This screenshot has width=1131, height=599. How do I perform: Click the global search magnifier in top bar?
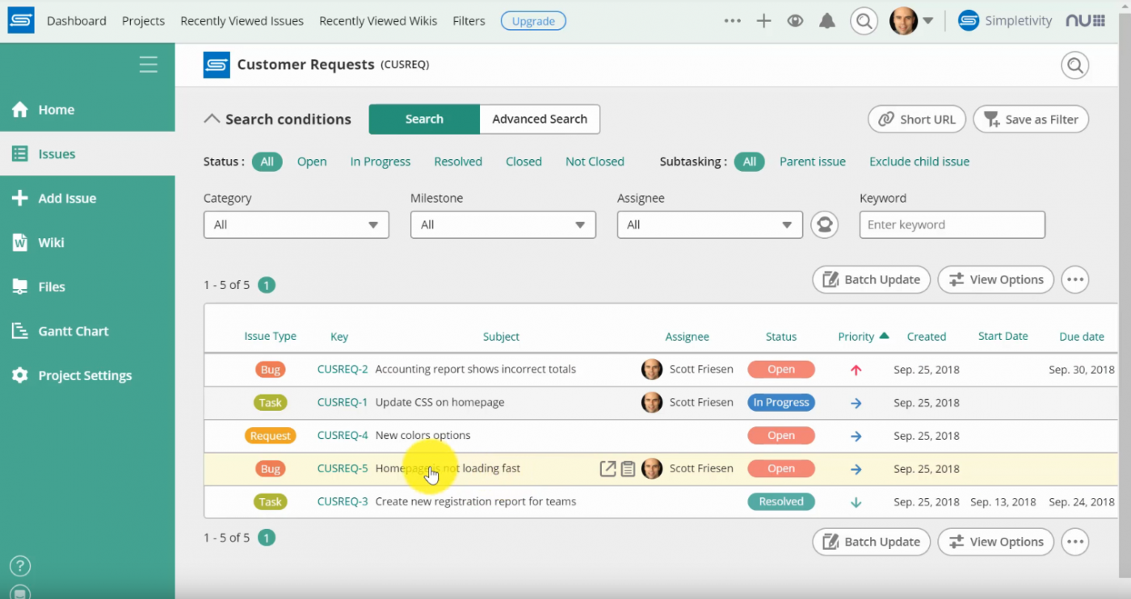coord(864,21)
